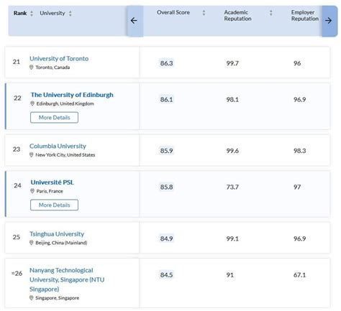This screenshot has height=311, width=341.
Task: Select overall score 85.9 for Columbia
Action: 166,151
